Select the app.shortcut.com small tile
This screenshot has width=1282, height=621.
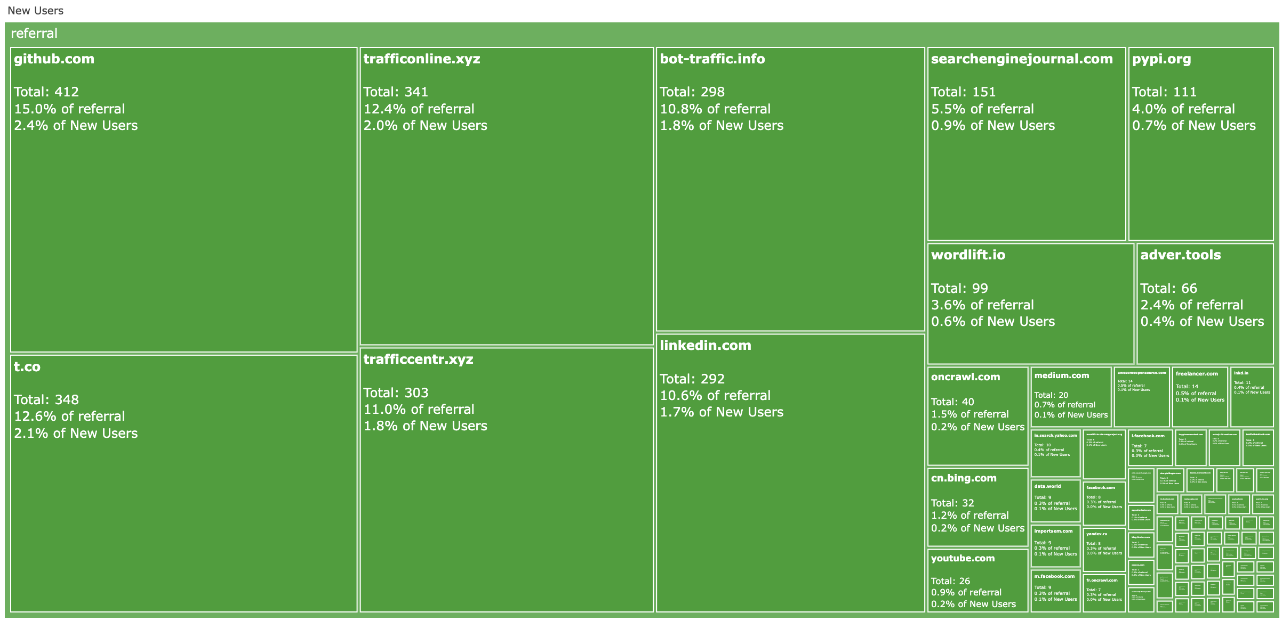coord(1141,517)
